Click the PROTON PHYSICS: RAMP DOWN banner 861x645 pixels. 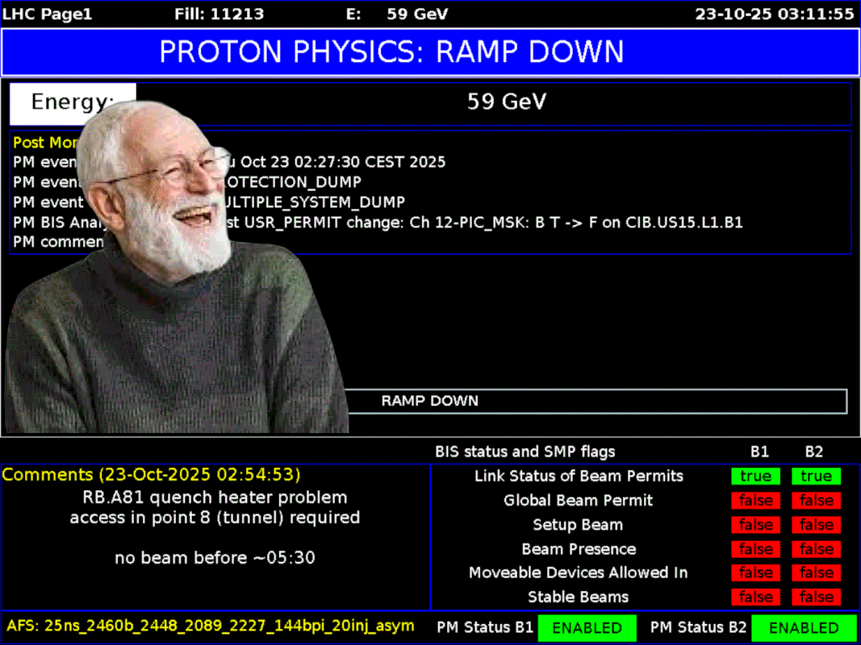(430, 52)
